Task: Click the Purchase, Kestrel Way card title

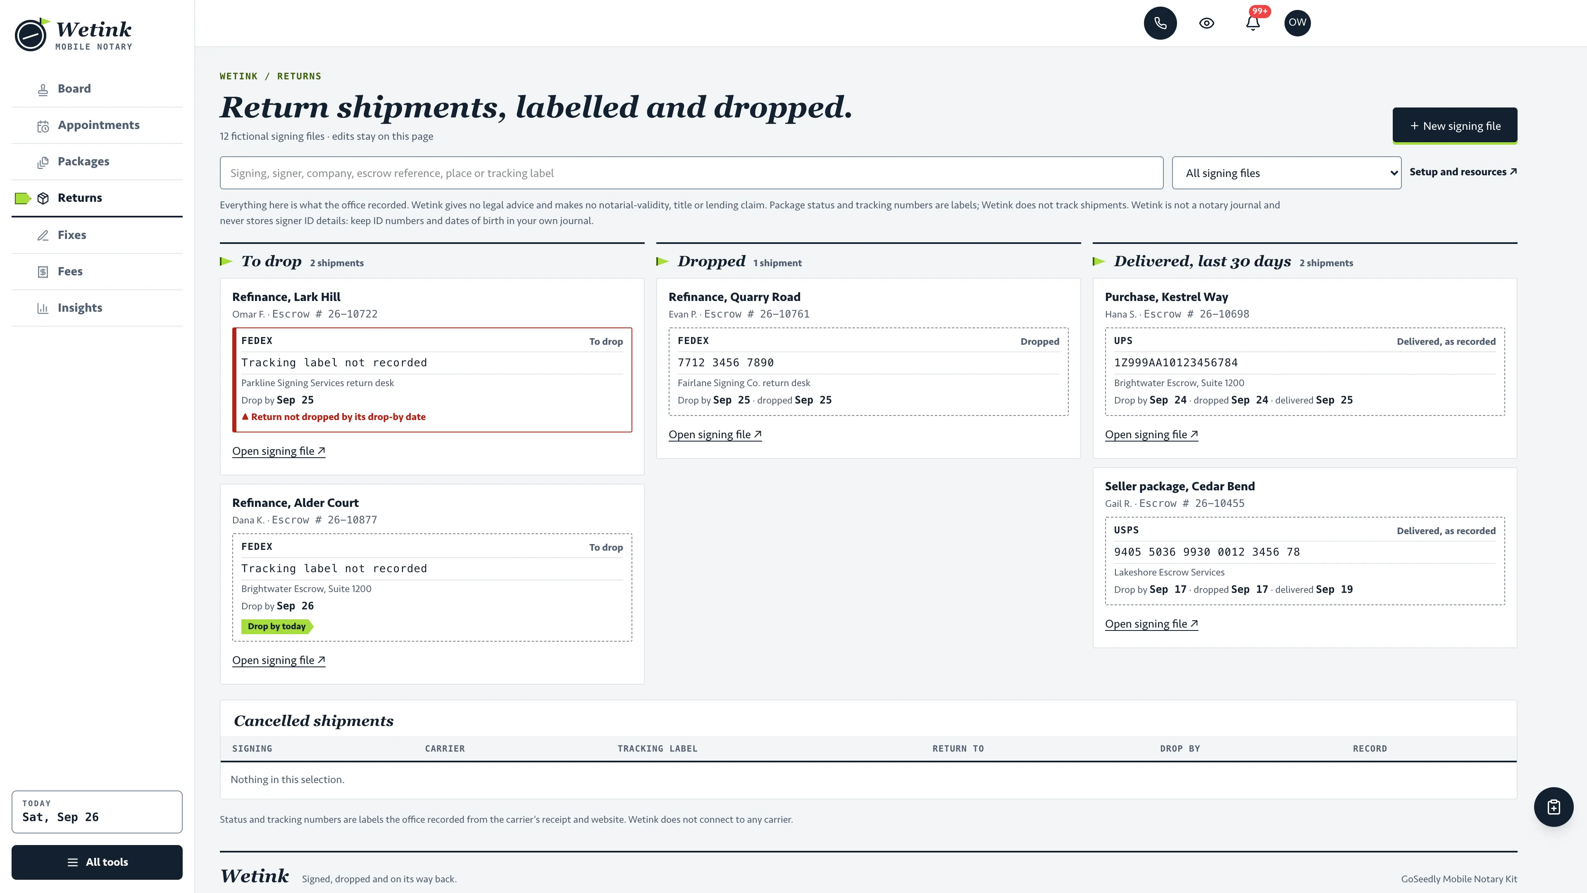Action: coord(1166,297)
